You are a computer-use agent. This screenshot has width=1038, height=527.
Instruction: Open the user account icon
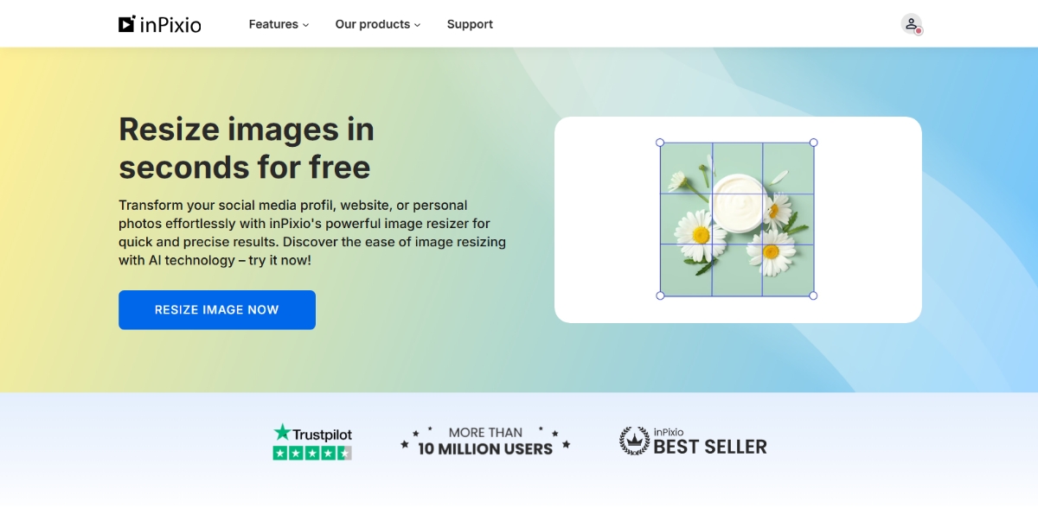point(911,24)
